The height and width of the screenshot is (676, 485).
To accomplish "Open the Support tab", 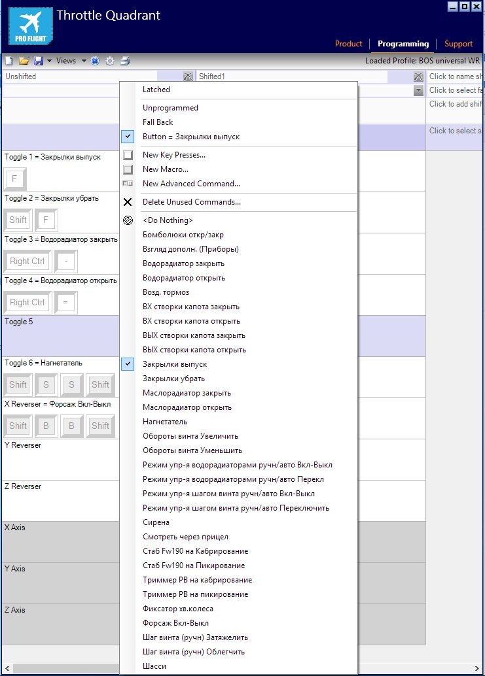I will [458, 44].
